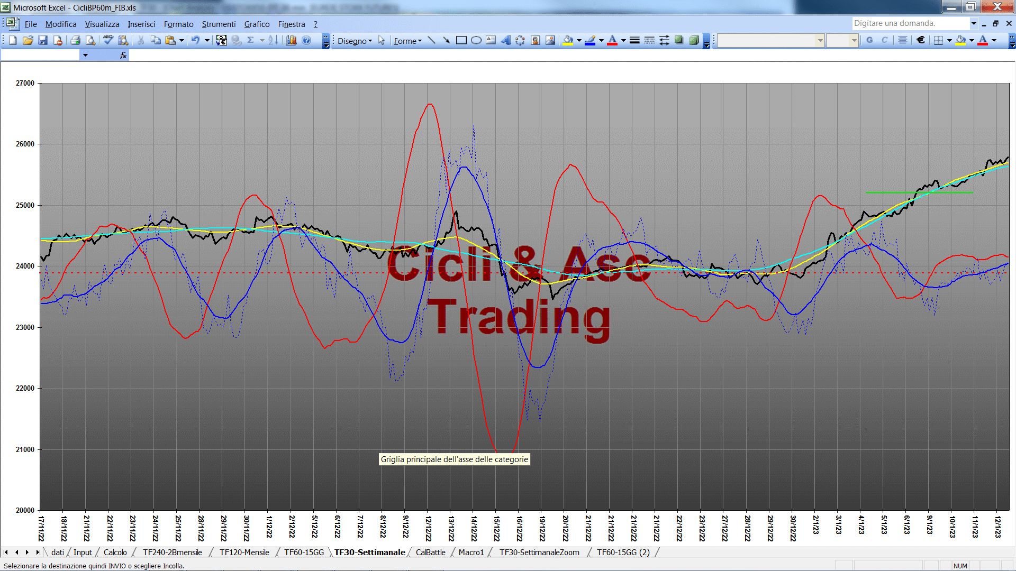
Task: Select the Arrow drawing tool
Action: click(446, 40)
